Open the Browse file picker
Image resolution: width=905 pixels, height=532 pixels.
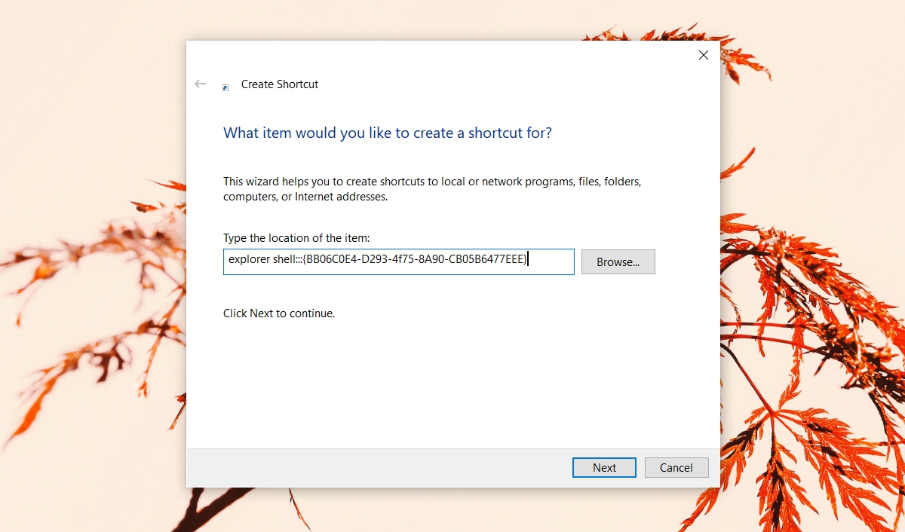coord(618,261)
